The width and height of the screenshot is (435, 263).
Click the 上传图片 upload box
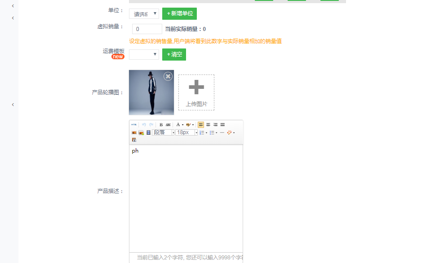(196, 92)
